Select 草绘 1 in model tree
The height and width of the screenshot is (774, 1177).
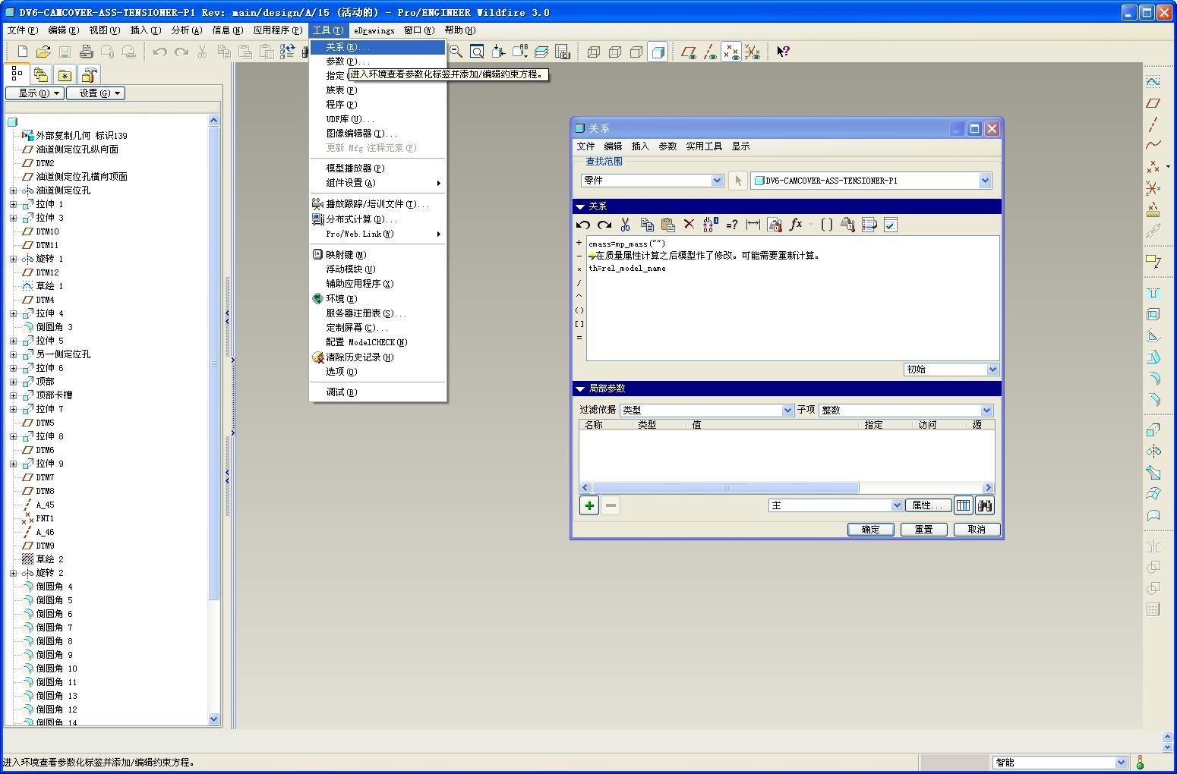click(x=49, y=286)
